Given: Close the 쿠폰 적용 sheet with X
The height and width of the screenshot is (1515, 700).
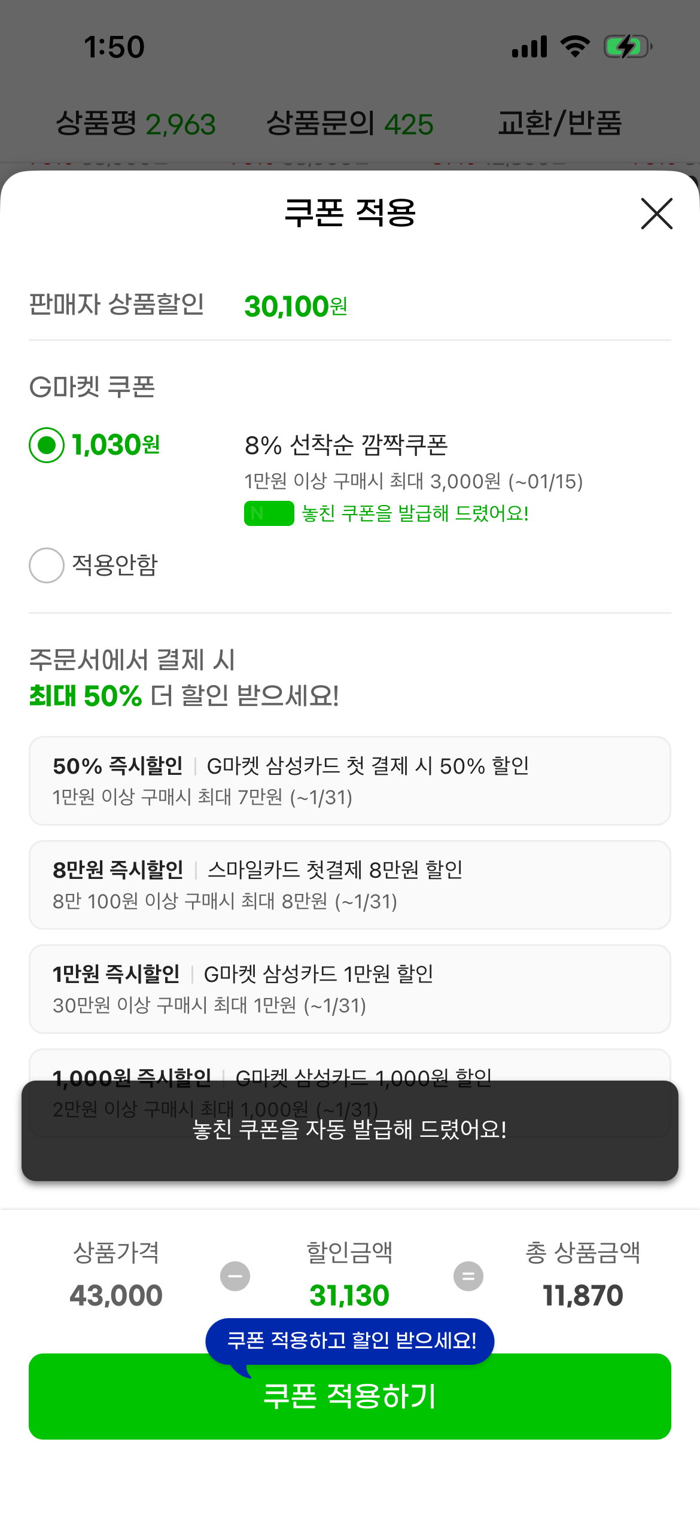Looking at the screenshot, I should (656, 214).
